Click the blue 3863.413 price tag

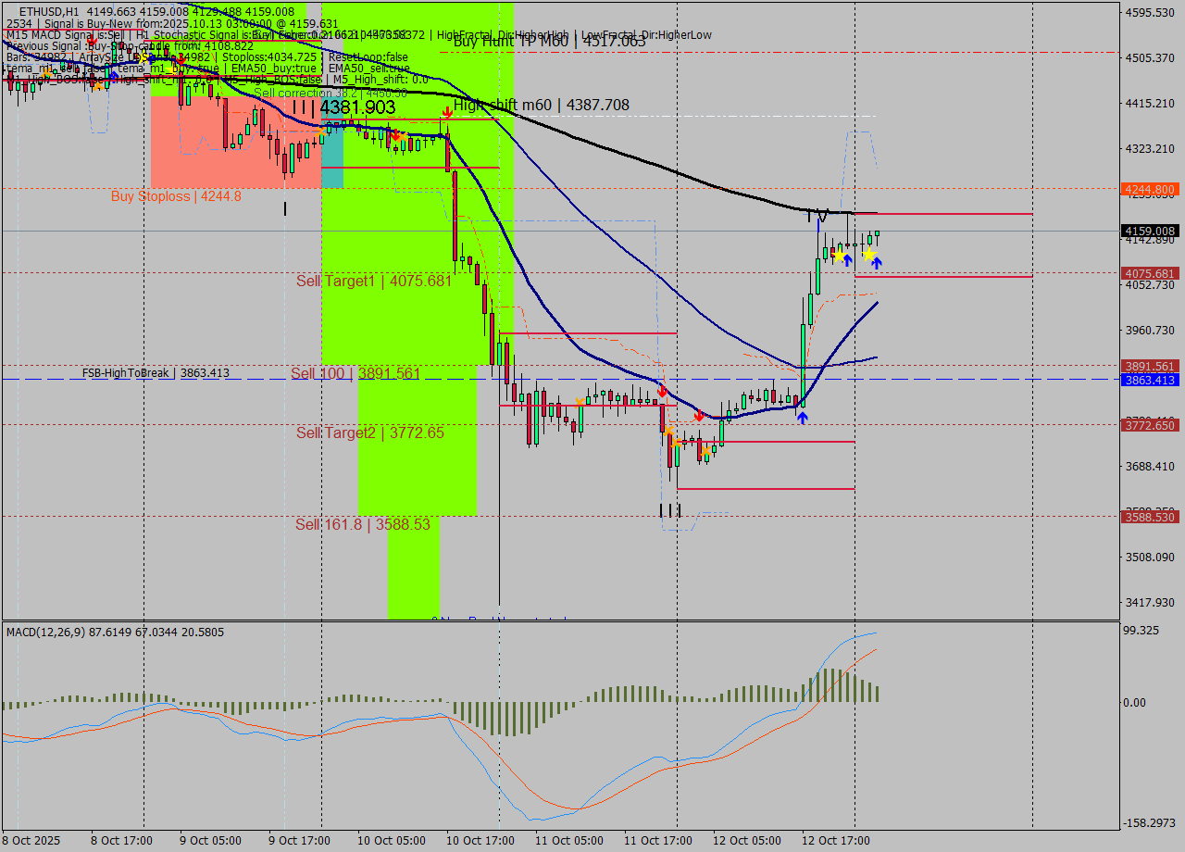pos(1151,381)
